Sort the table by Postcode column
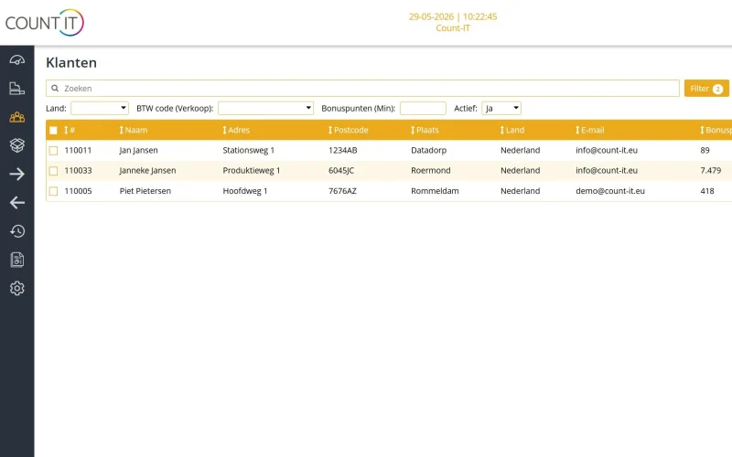 click(348, 130)
